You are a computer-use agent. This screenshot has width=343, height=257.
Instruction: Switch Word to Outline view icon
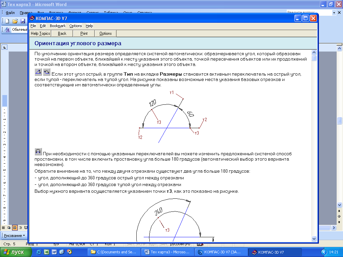click(x=20, y=228)
